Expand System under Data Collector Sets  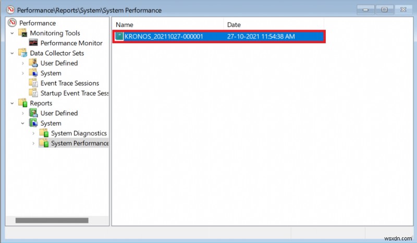pyautogui.click(x=23, y=73)
